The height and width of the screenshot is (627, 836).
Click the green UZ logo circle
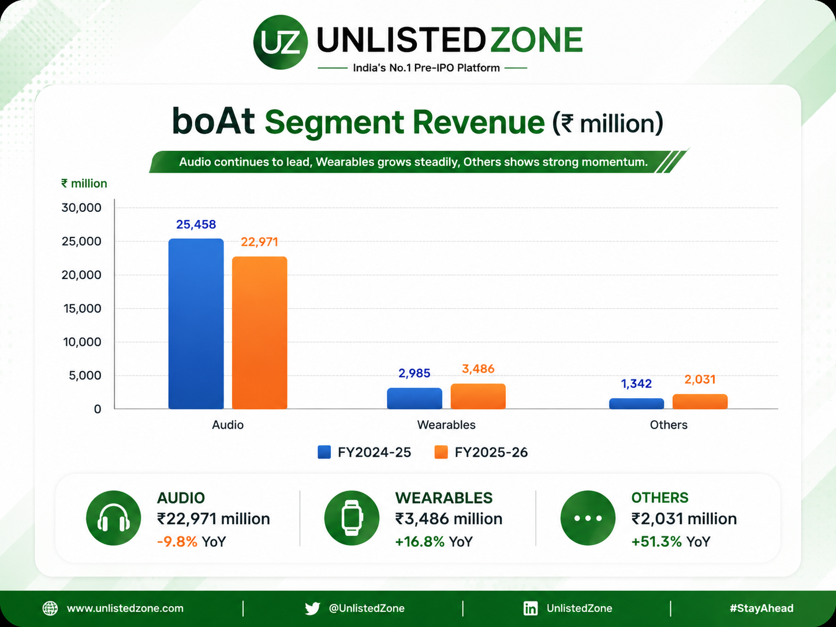tap(281, 42)
